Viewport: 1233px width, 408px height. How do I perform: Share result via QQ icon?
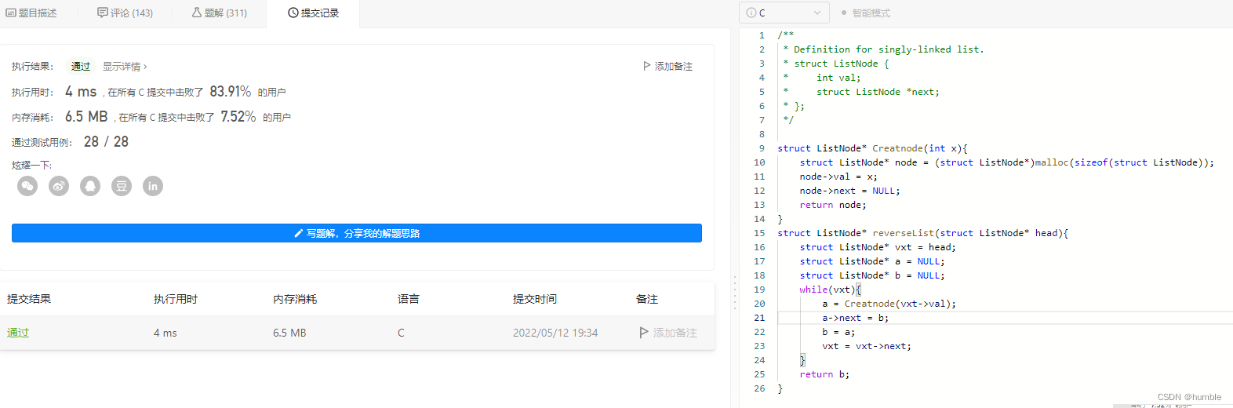(90, 186)
